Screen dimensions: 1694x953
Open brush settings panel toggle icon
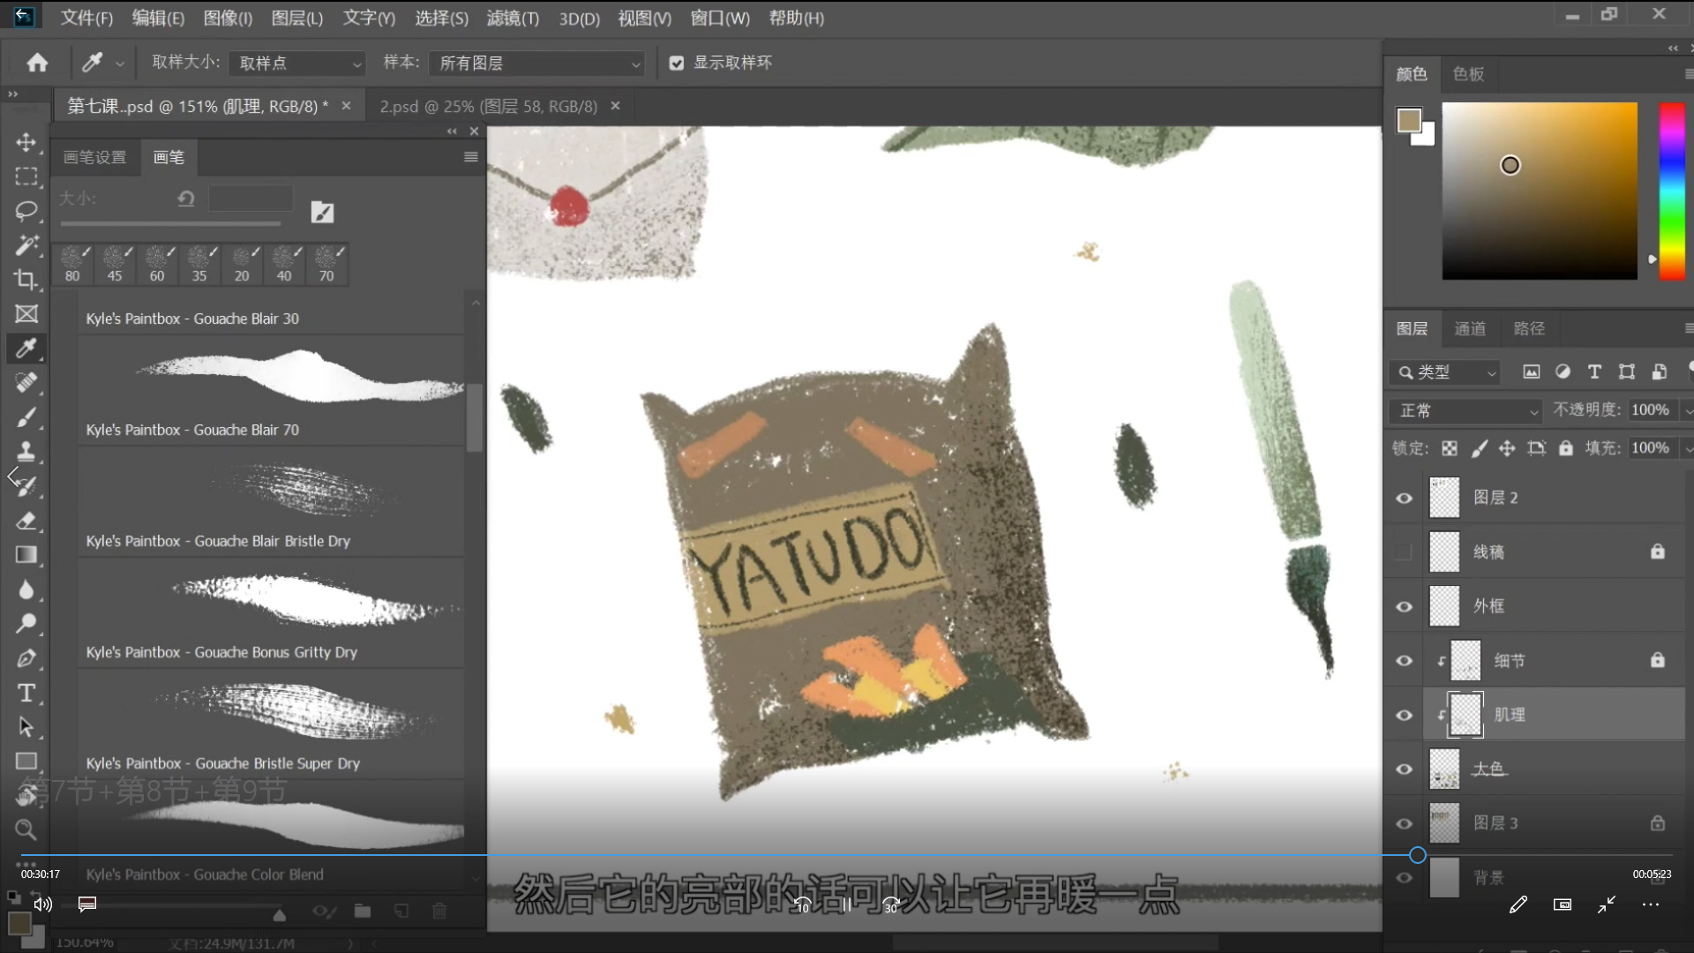[322, 212]
